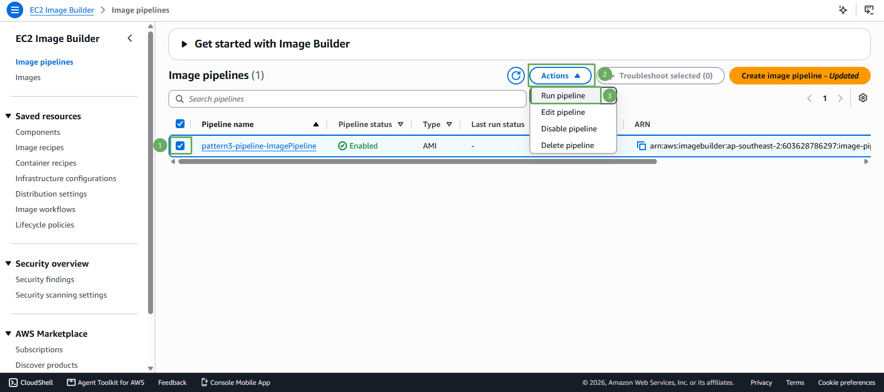Click page number 1
This screenshot has height=392, width=884.
(x=825, y=98)
